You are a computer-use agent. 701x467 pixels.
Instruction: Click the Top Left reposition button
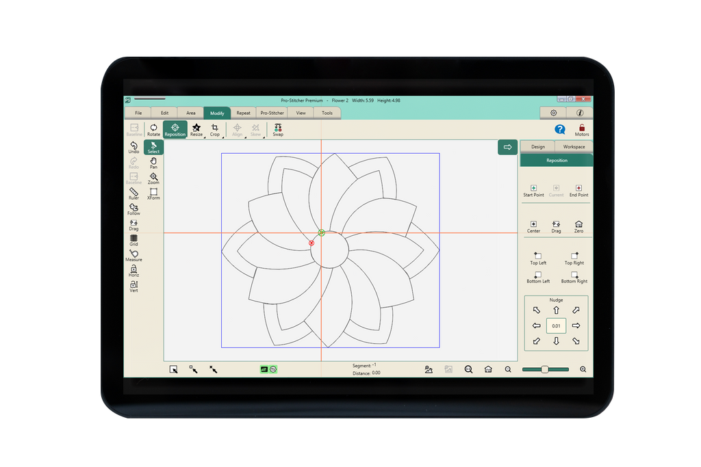pyautogui.click(x=538, y=258)
